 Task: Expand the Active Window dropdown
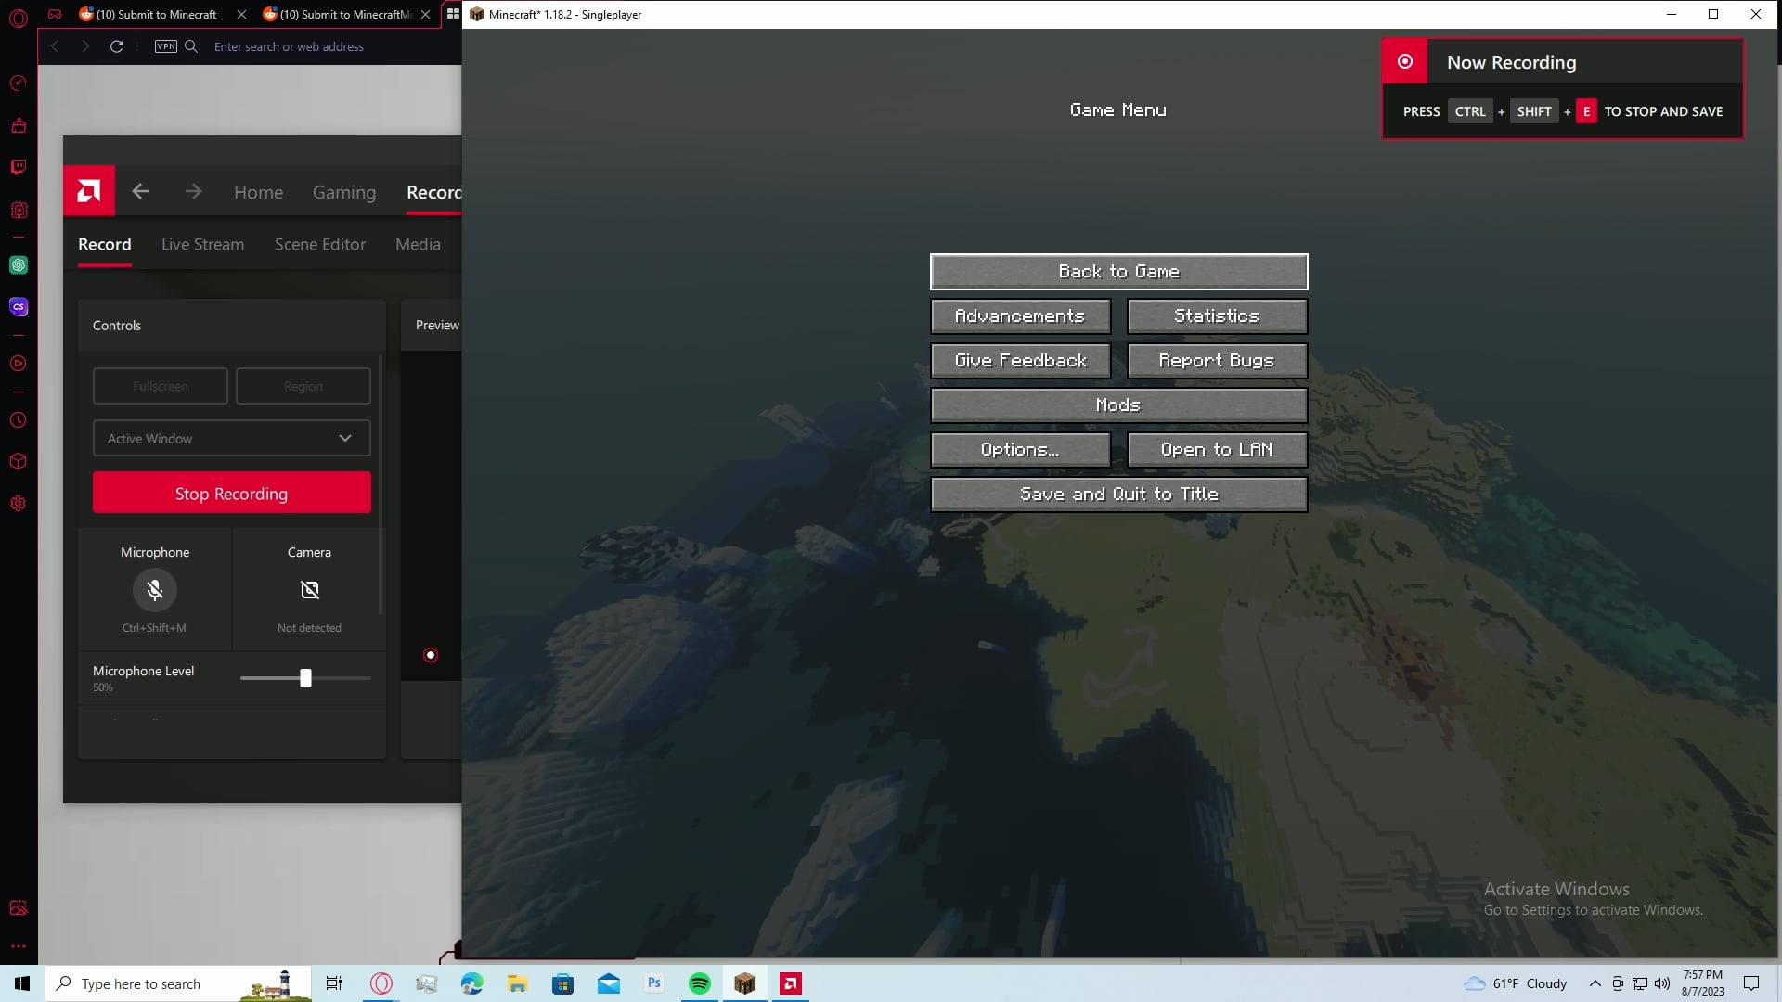pos(232,438)
